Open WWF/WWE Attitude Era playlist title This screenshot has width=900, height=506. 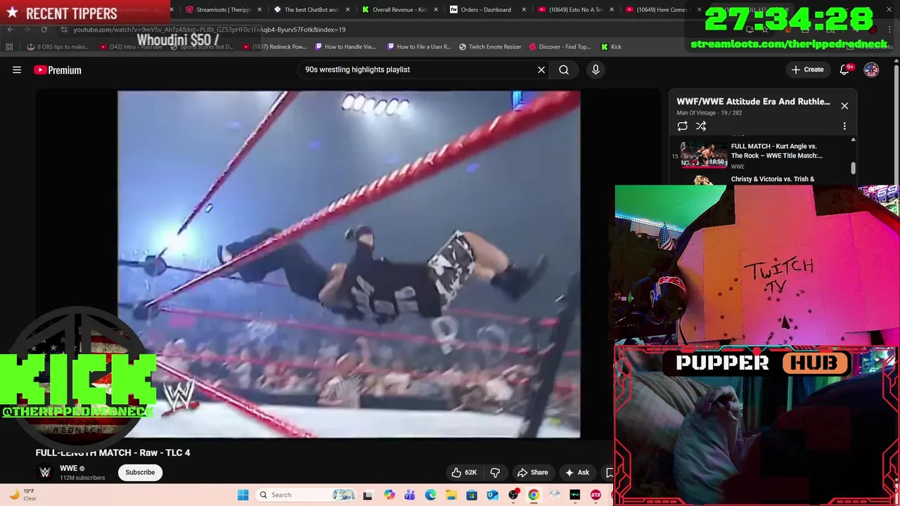point(753,101)
